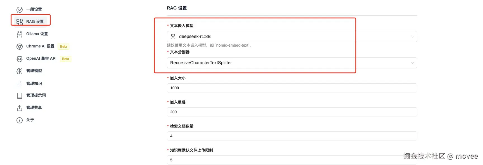Image resolution: width=483 pixels, height=165 pixels.
Task: Open the Ollama 设置 menu item
Action: (x=37, y=34)
